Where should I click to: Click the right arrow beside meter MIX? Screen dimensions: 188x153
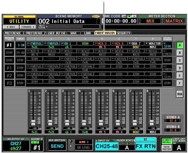[x=161, y=21]
